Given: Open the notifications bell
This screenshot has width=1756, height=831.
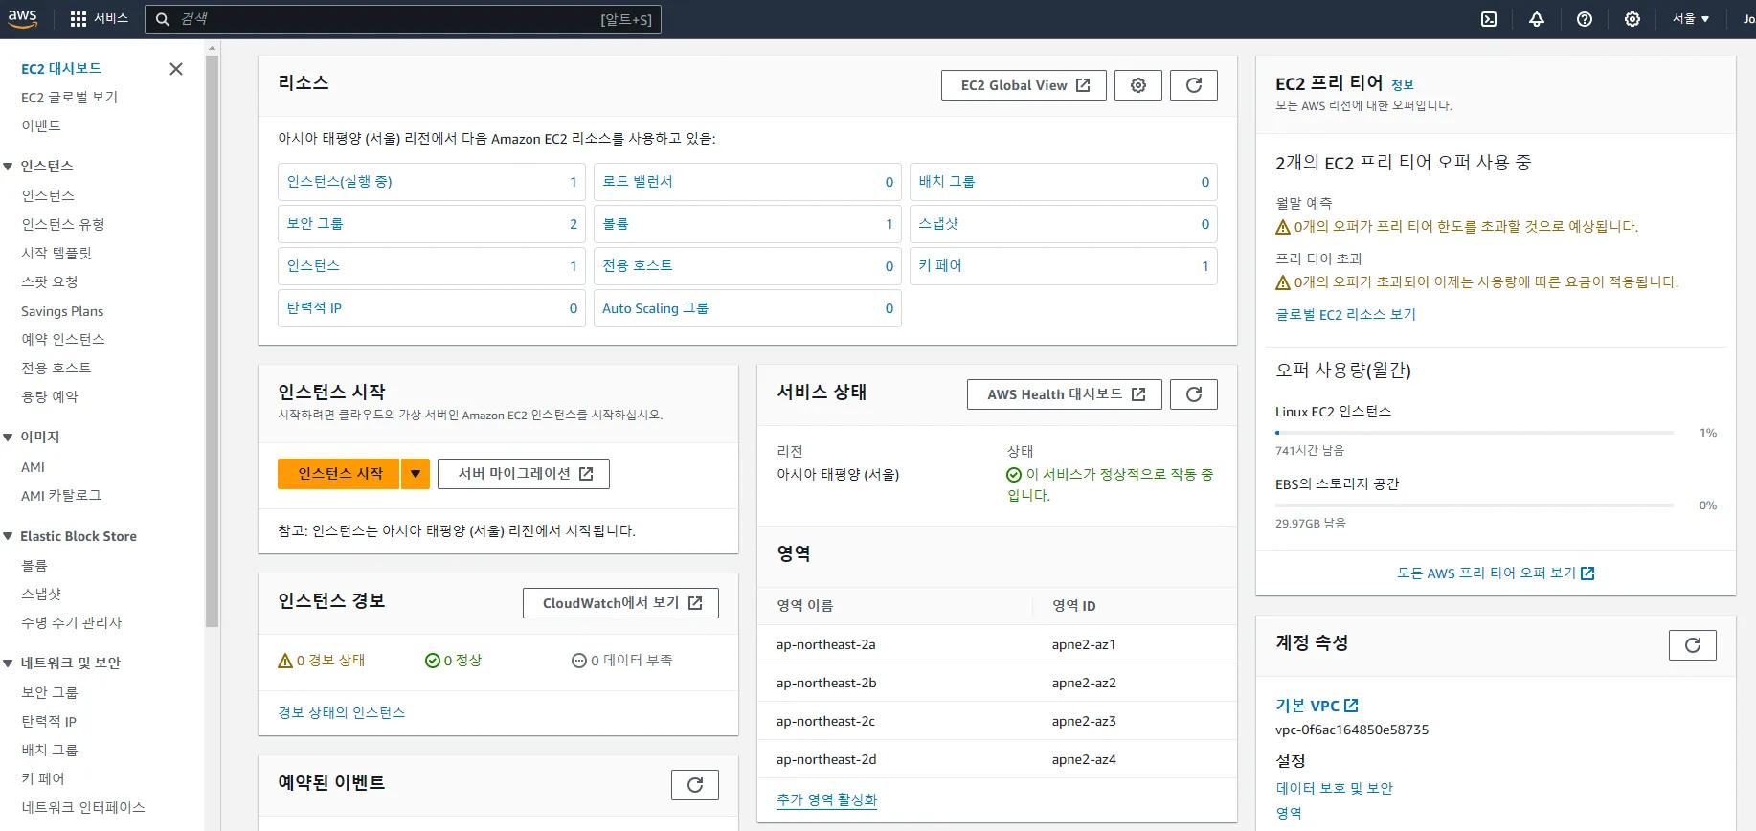Looking at the screenshot, I should [x=1537, y=19].
